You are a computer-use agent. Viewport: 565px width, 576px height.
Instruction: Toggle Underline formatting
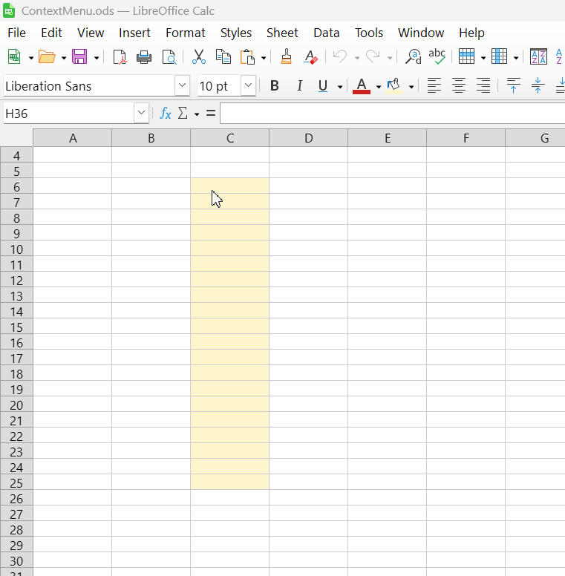coord(322,86)
